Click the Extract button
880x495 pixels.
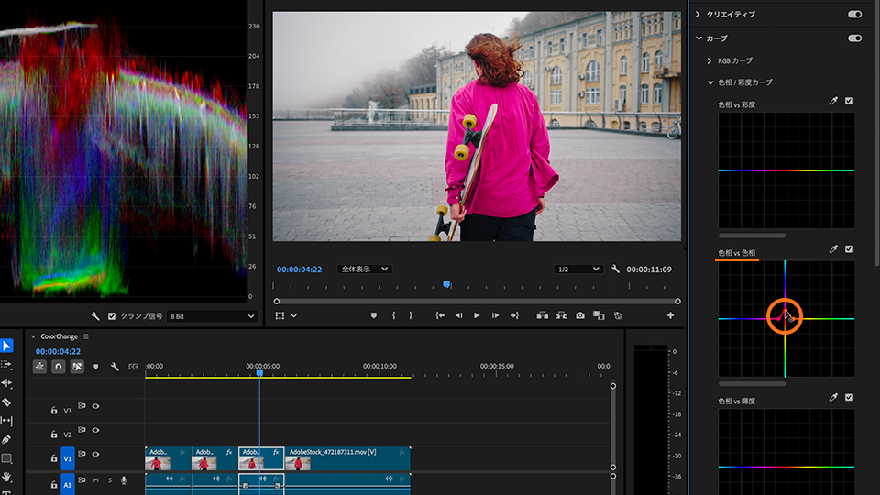pyautogui.click(x=561, y=315)
